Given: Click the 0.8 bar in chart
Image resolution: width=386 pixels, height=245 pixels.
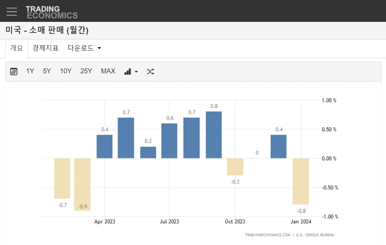Looking at the screenshot, I should [x=214, y=135].
